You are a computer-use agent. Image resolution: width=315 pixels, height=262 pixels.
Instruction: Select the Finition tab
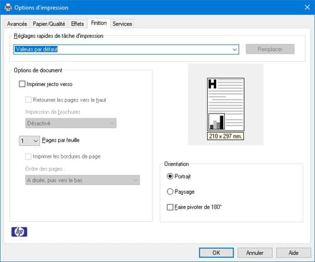pyautogui.click(x=99, y=23)
